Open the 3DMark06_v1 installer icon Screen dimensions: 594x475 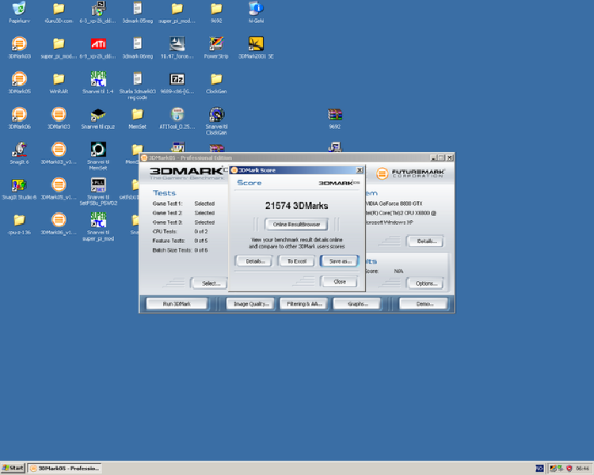[x=59, y=224]
